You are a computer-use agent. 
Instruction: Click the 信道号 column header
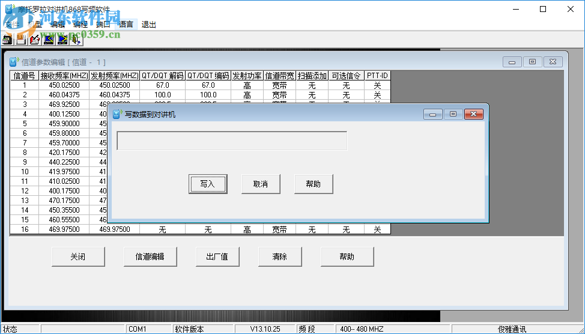(x=25, y=75)
